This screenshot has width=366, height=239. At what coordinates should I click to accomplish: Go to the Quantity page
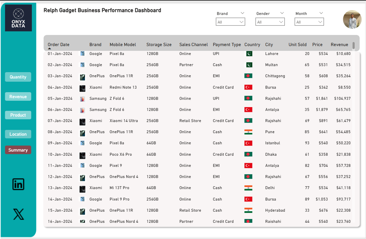[18, 77]
